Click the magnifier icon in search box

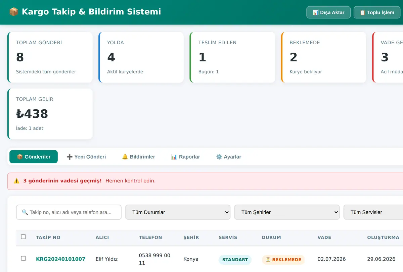tap(25, 212)
